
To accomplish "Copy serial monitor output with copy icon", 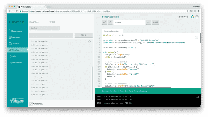I will 89,41.
